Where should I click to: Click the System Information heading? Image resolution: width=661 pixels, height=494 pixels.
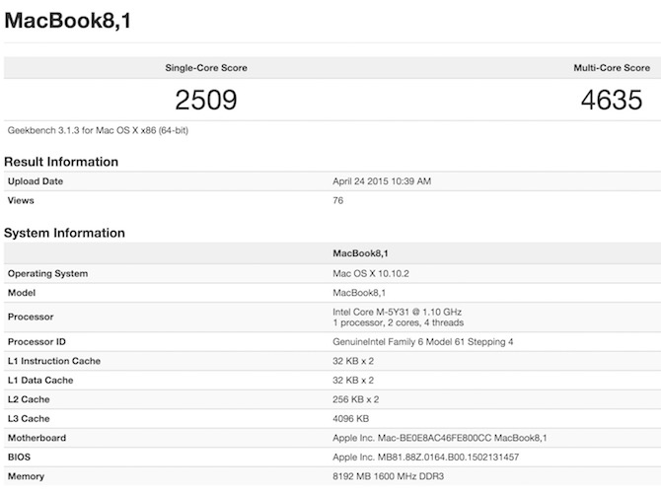pyautogui.click(x=64, y=234)
